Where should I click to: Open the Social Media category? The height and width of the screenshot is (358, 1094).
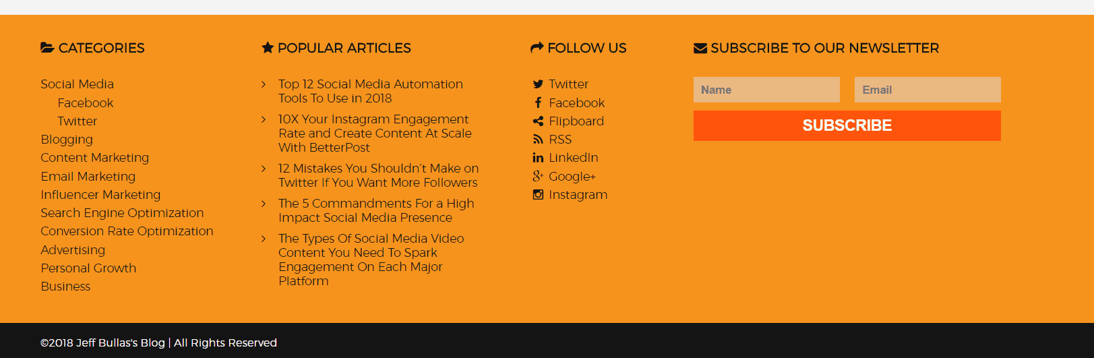[77, 84]
